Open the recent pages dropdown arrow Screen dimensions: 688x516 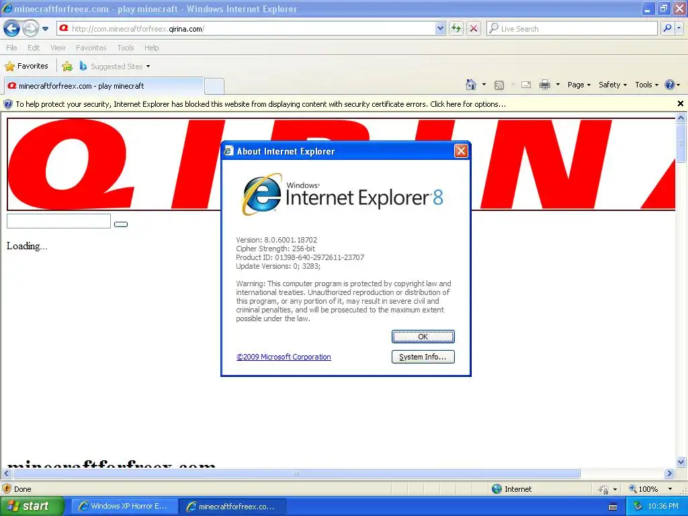coord(45,29)
